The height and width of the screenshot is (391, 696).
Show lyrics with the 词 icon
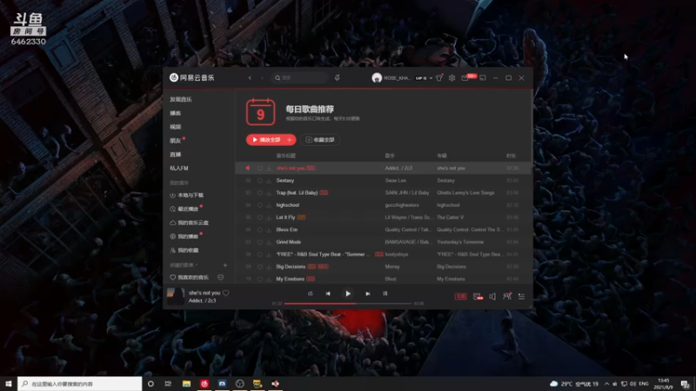[385, 294]
